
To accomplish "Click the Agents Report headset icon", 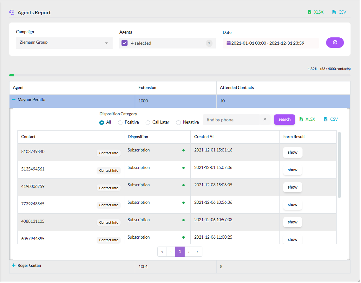I will (x=12, y=12).
